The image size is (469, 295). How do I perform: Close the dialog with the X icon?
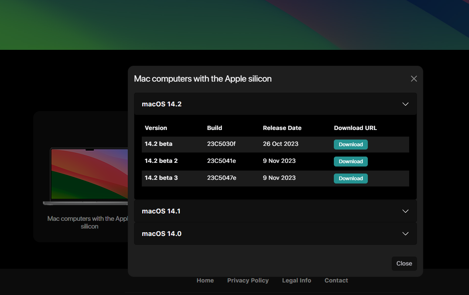point(414,79)
